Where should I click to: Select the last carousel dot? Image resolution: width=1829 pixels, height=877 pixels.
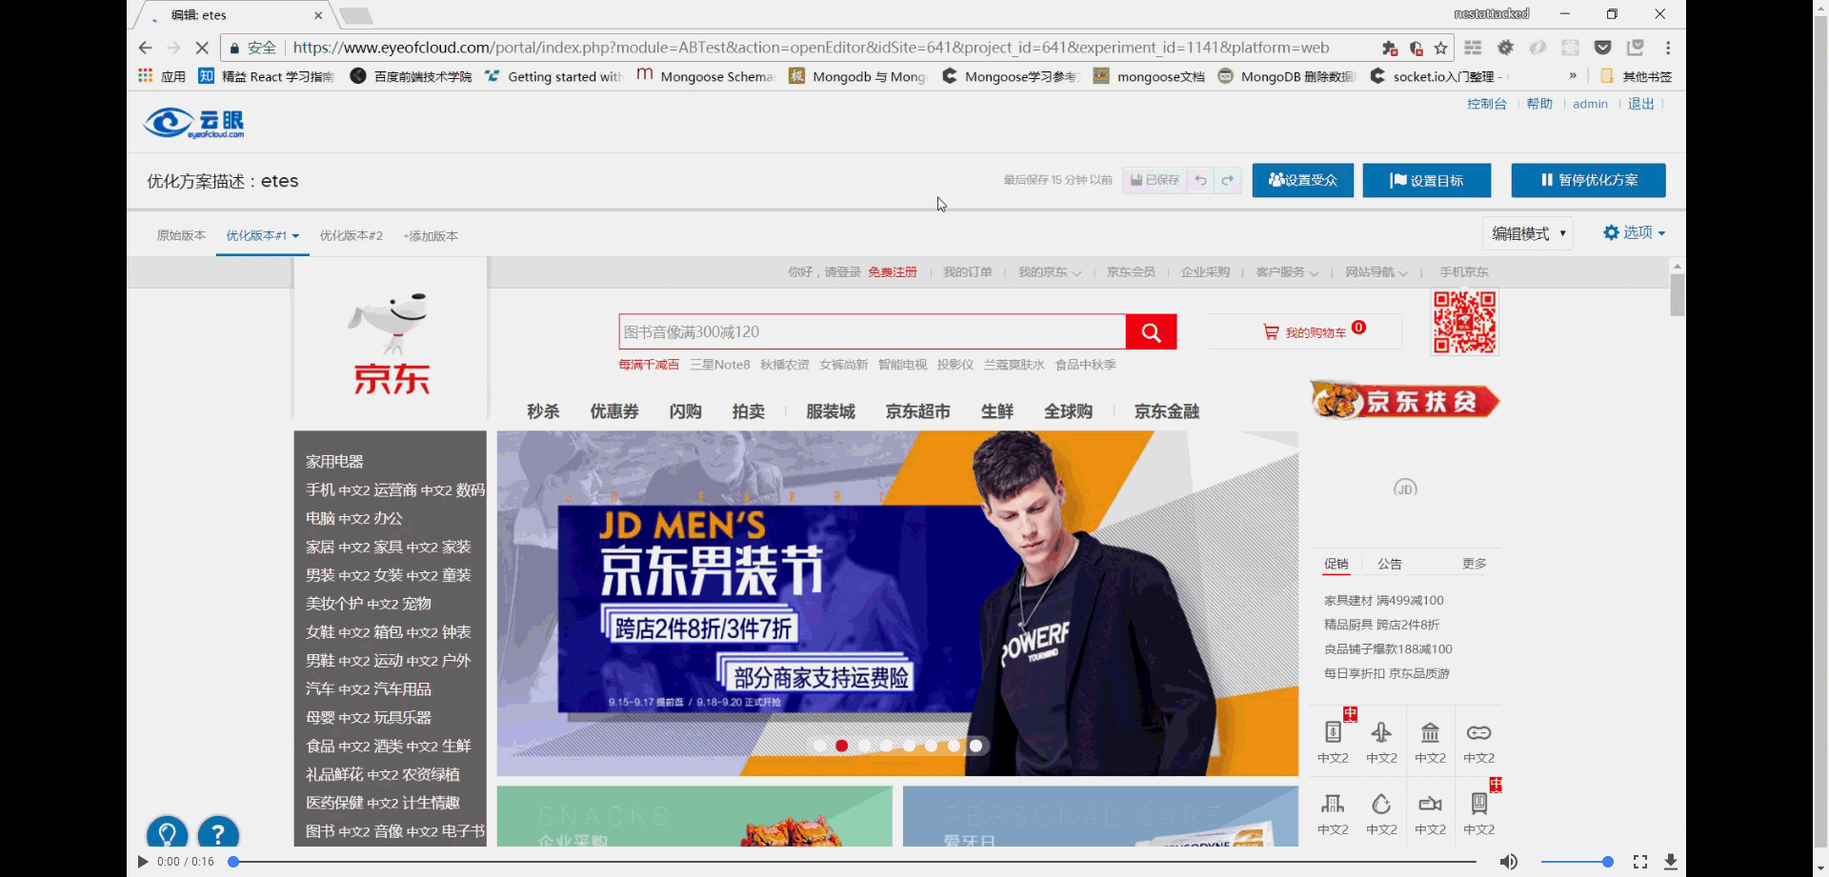(x=975, y=746)
